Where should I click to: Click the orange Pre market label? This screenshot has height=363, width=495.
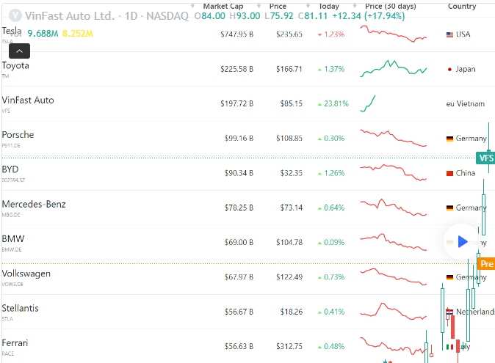(x=486, y=263)
